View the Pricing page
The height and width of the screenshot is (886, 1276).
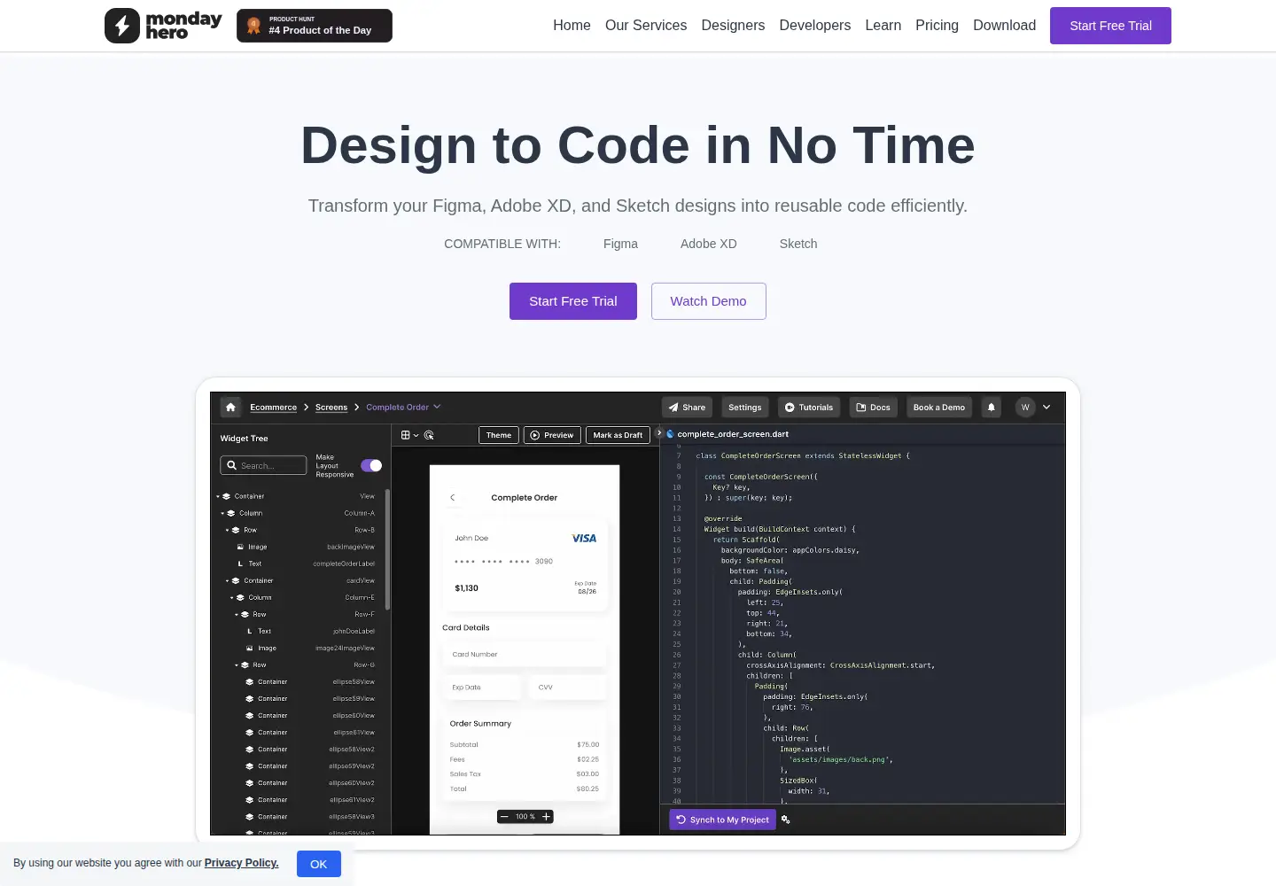point(937,26)
